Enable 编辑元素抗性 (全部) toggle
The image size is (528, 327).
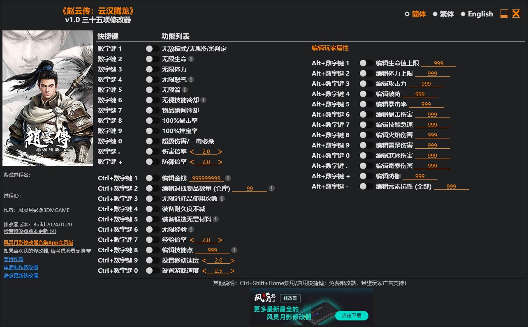coord(366,187)
